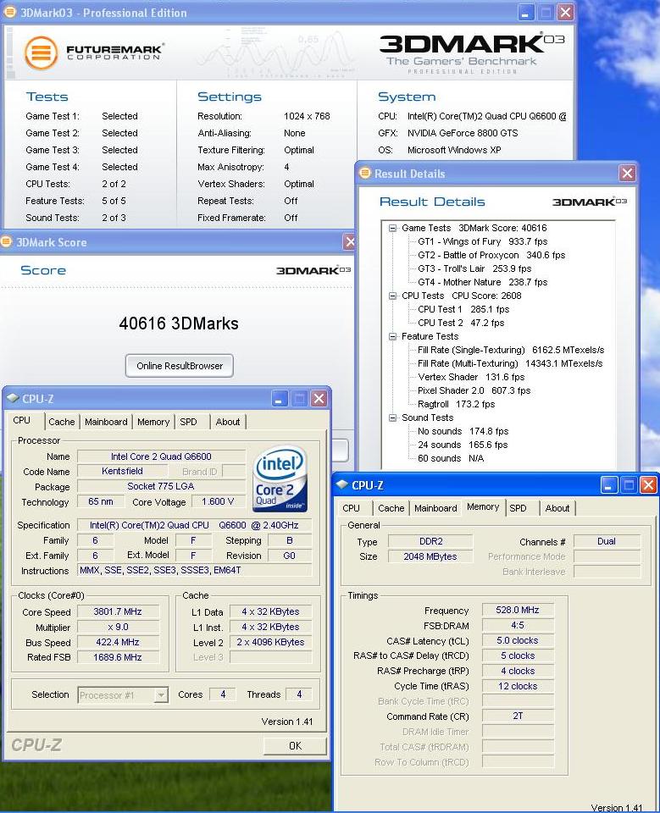The width and height of the screenshot is (660, 813).
Task: Select Fill Rate (Multi-Texturing) row
Action: tap(510, 363)
